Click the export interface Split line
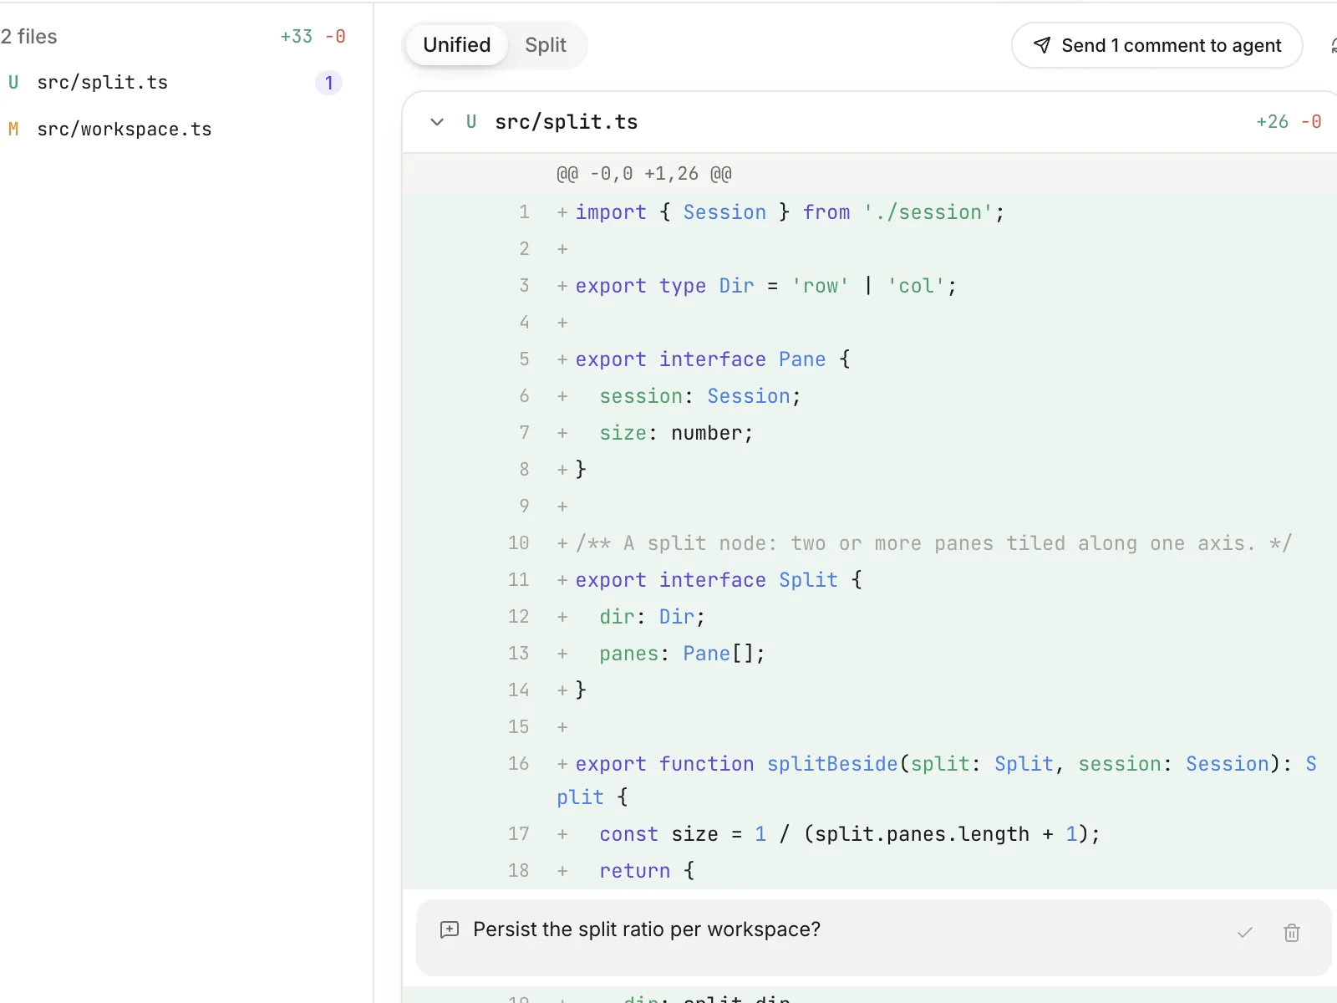 719,580
